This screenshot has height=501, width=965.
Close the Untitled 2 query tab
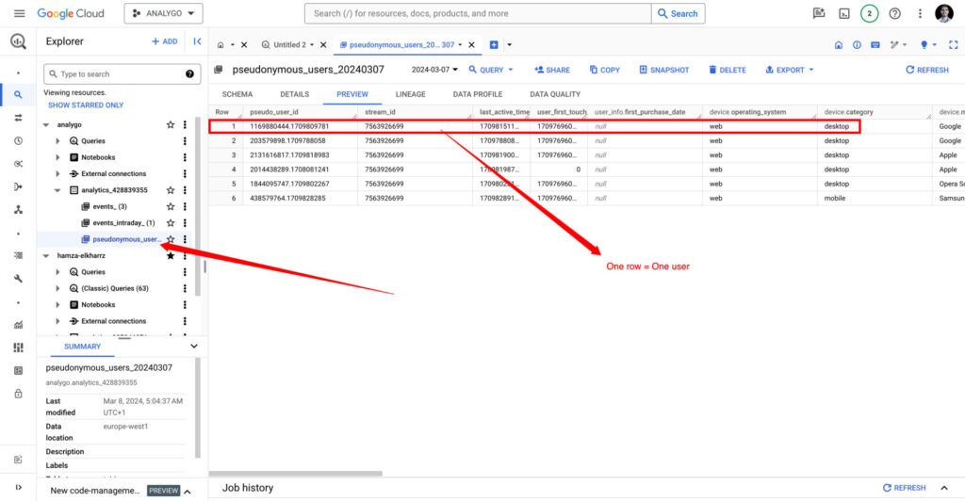point(323,44)
